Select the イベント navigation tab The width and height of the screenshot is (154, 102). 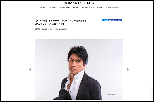click(x=75, y=8)
